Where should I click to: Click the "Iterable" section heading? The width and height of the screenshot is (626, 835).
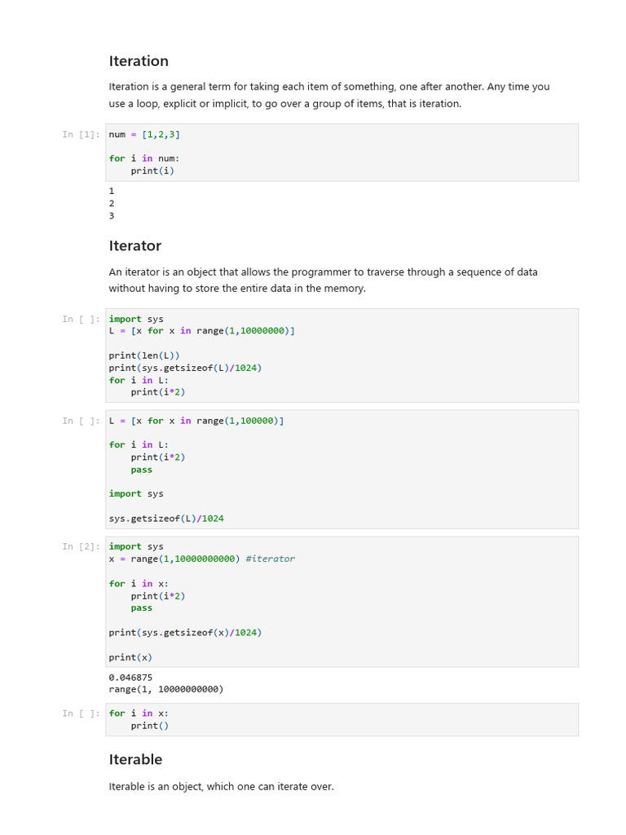[135, 759]
